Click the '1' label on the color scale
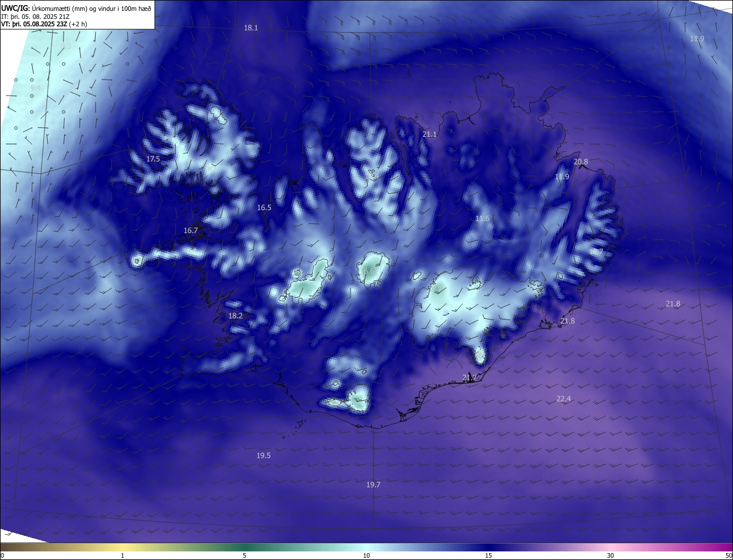The height and width of the screenshot is (560, 733). tap(123, 555)
